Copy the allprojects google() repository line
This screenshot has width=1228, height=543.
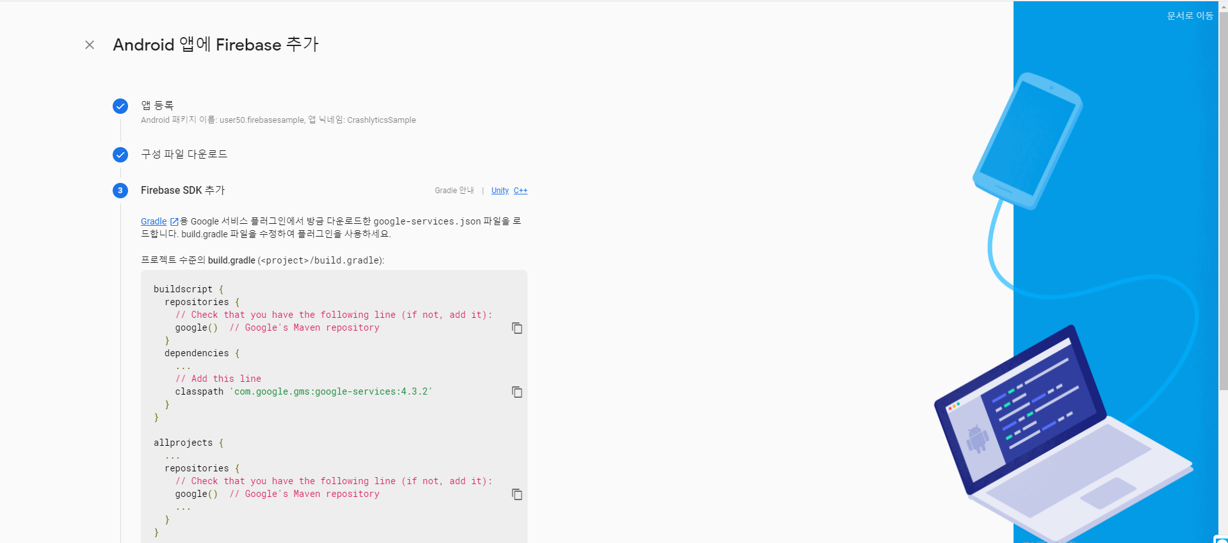(x=517, y=494)
